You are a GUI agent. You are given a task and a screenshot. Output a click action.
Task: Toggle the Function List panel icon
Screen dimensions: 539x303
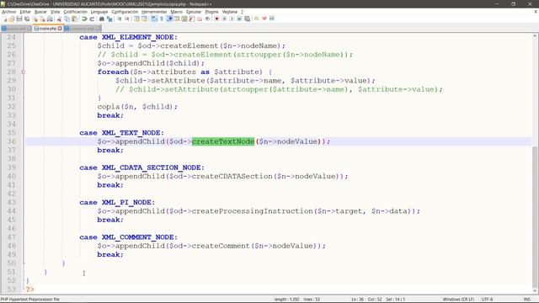click(192, 19)
